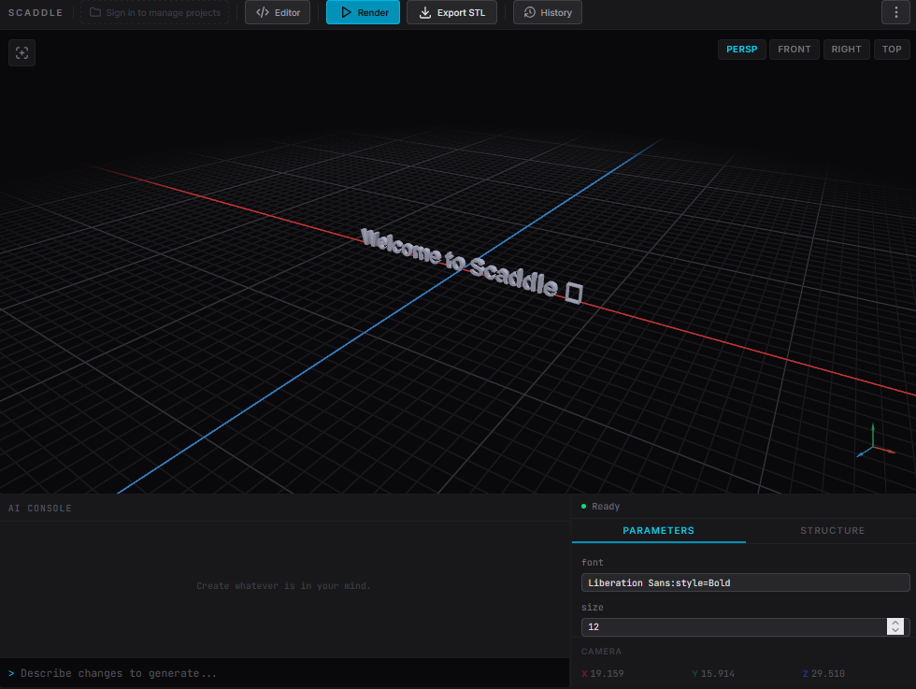Click the fit-to-view focus icon
The image size is (916, 689).
coord(21,52)
